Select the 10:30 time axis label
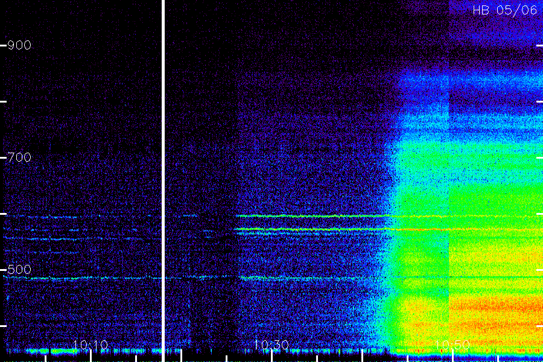The height and width of the screenshot is (362, 543). click(271, 345)
